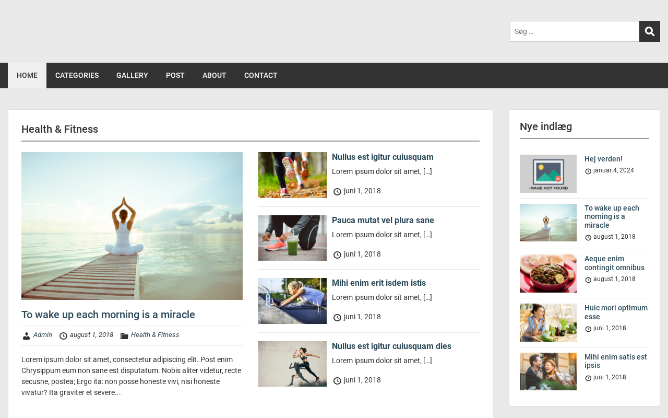Image resolution: width=668 pixels, height=418 pixels.
Task: Click the Admin author link
Action: [x=43, y=335]
